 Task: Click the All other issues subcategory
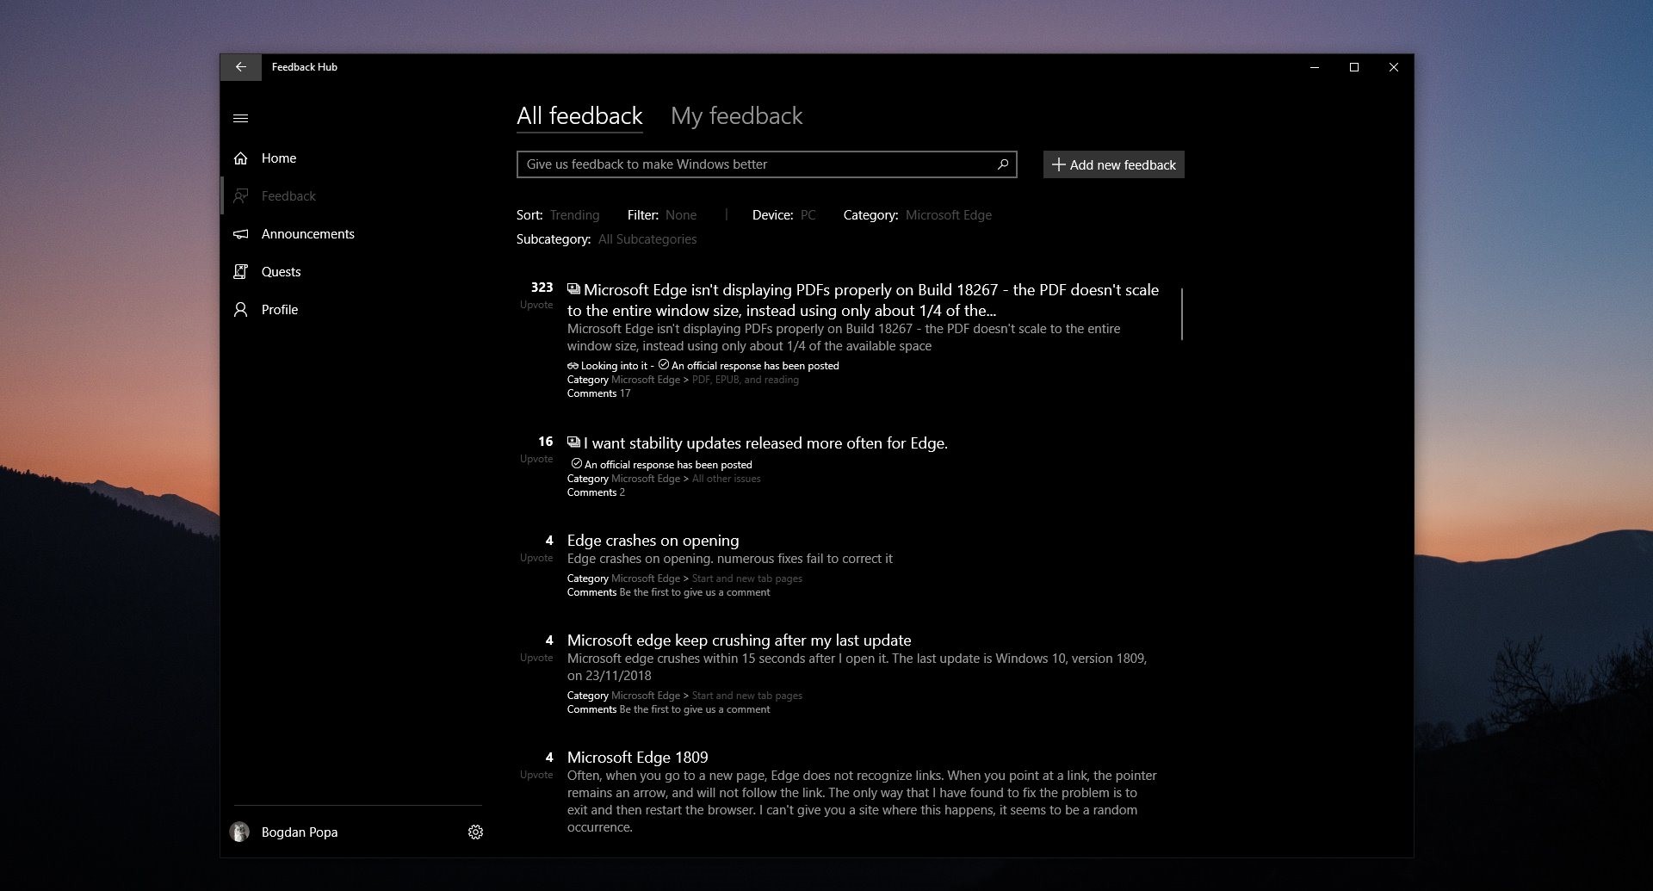pos(727,479)
